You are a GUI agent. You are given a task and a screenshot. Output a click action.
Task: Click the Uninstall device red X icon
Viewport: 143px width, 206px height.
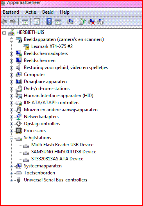[91, 21]
